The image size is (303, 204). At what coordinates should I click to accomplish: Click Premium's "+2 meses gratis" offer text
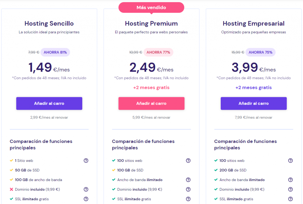(x=151, y=87)
